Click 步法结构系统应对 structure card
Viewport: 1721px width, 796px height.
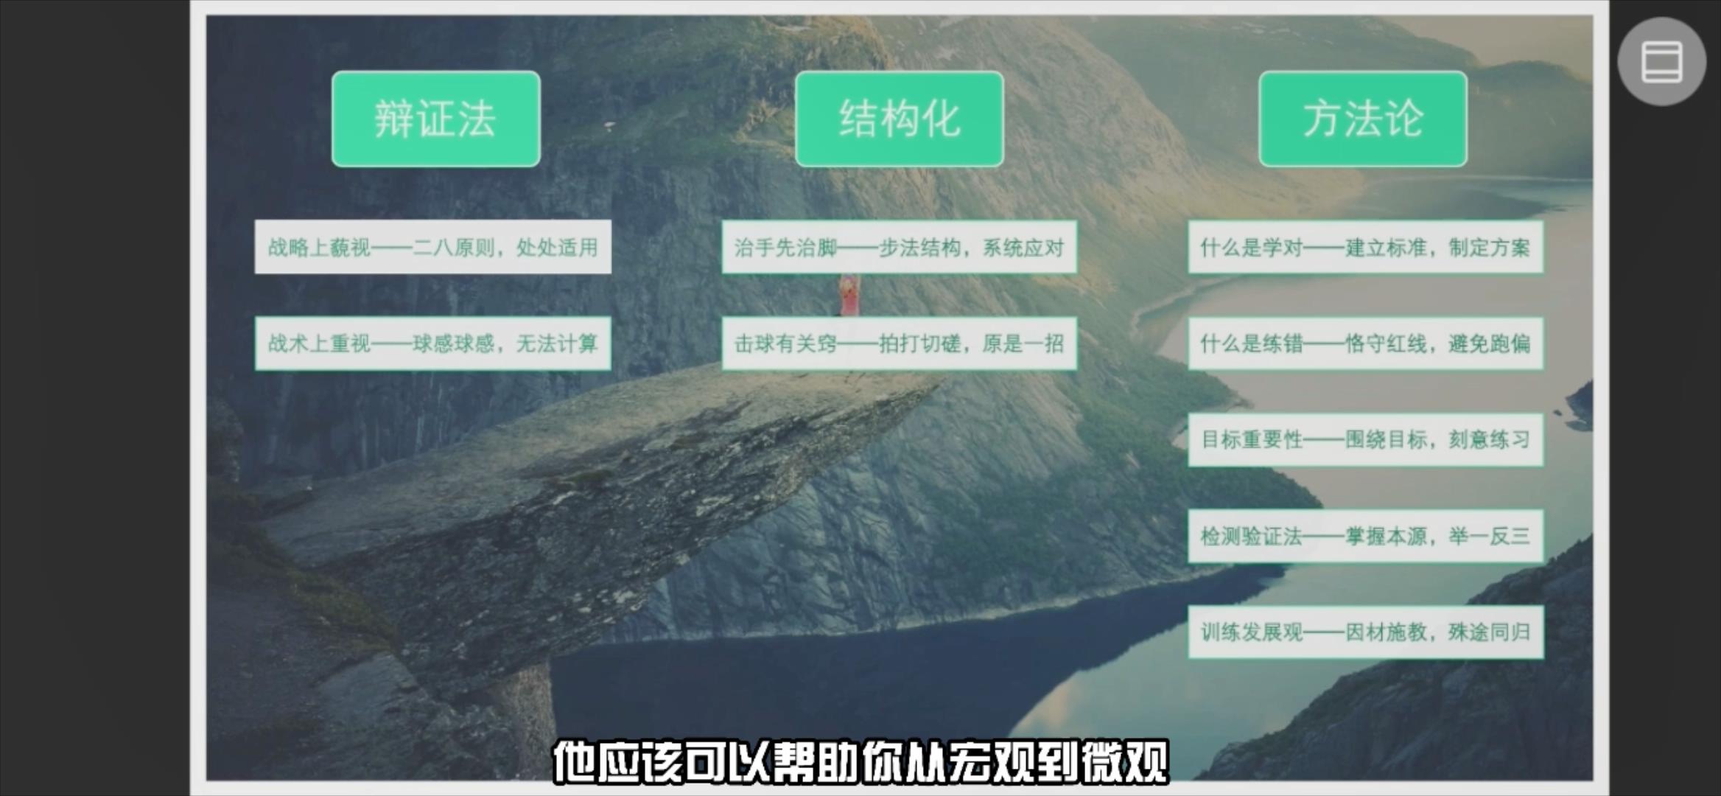click(900, 247)
